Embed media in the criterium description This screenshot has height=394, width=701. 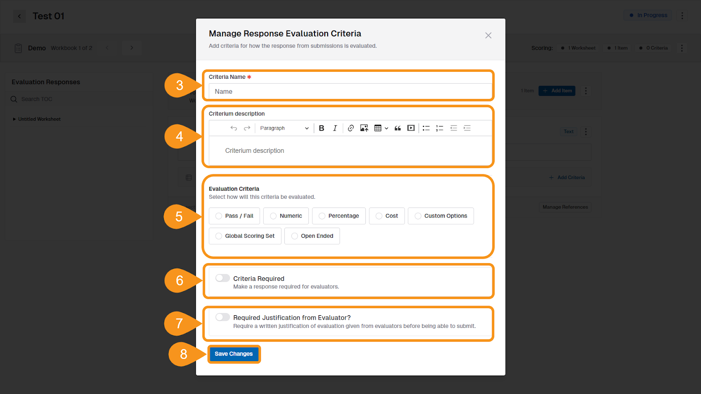pos(411,128)
